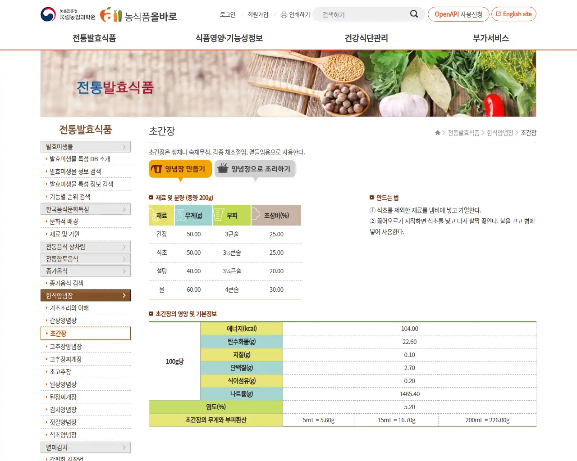Click the 국립농업과학원 government emblem logo
The image size is (577, 461).
48,14
